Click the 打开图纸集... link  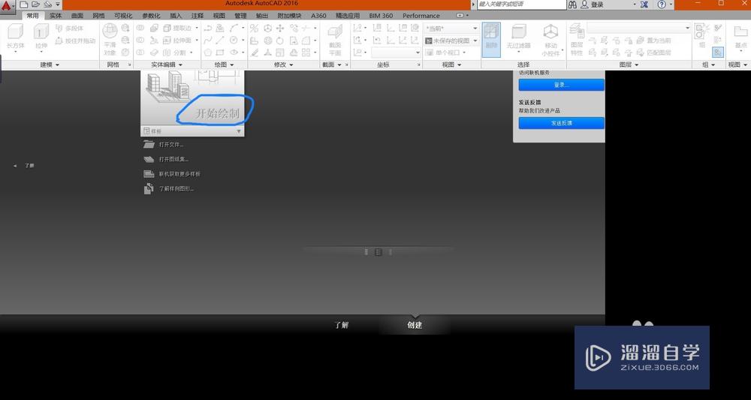point(174,159)
